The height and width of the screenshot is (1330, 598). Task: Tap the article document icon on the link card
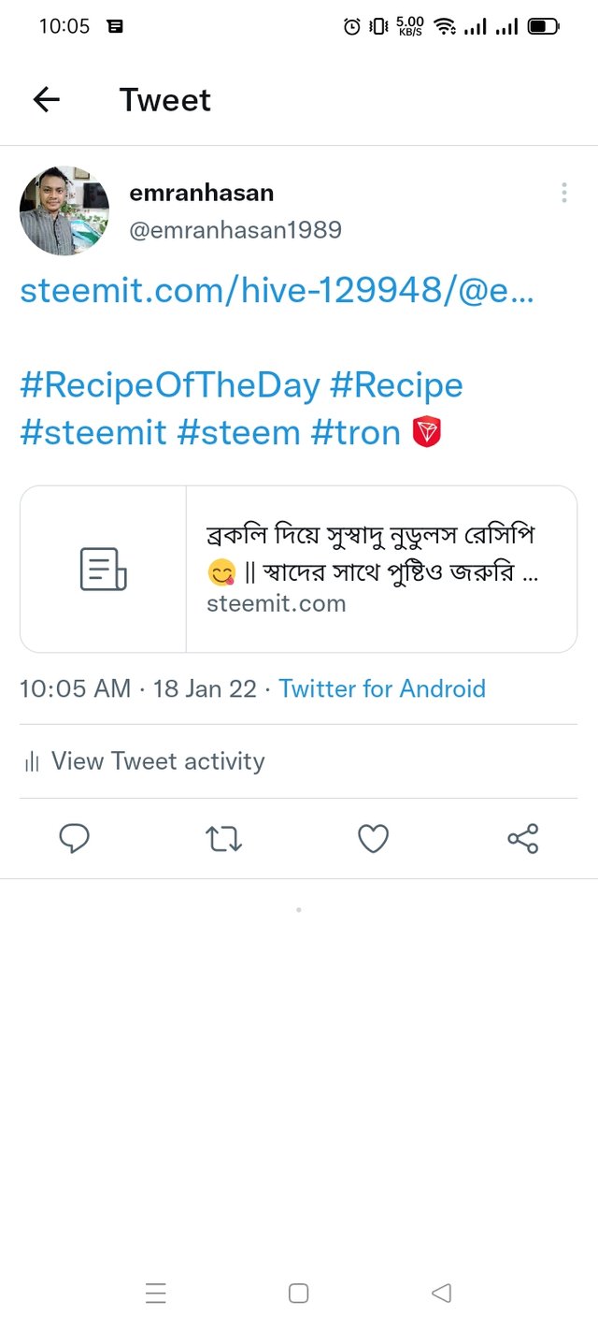[x=103, y=566]
